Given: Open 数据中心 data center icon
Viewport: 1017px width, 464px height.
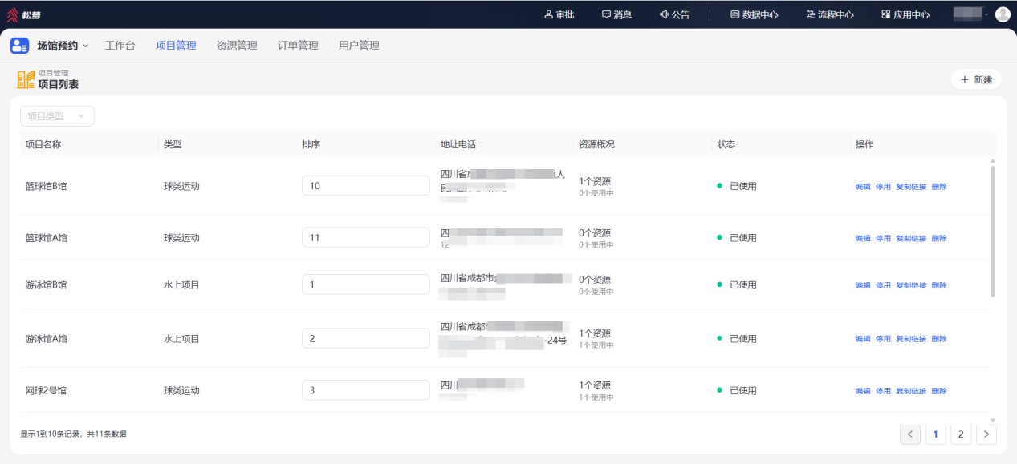Looking at the screenshot, I should click(734, 14).
